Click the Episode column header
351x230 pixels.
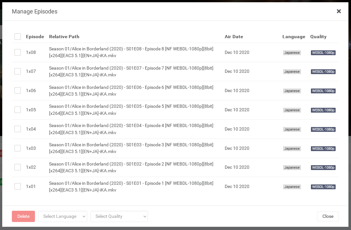(x=35, y=37)
